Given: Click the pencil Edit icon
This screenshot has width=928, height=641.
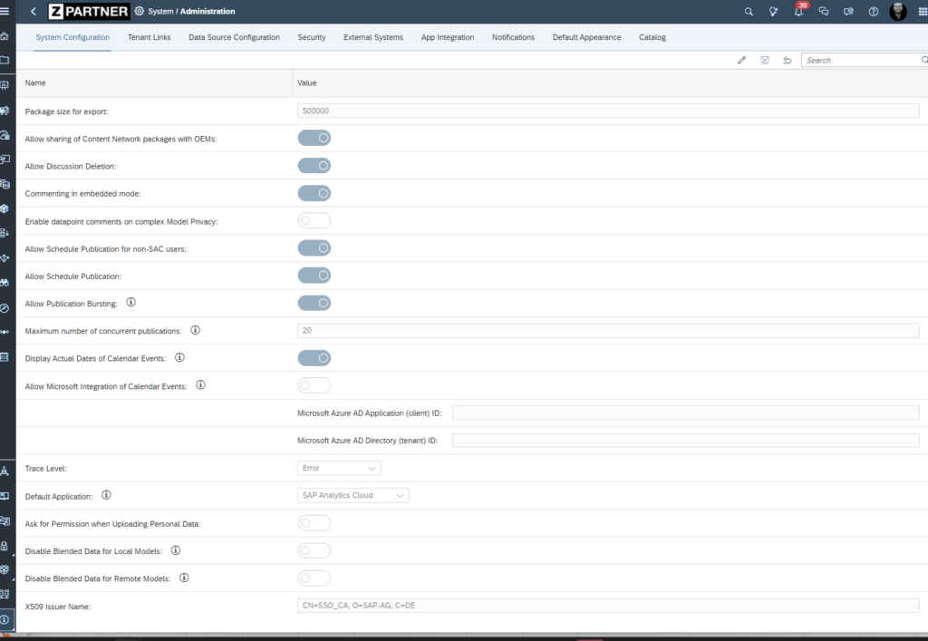Looking at the screenshot, I should (742, 60).
